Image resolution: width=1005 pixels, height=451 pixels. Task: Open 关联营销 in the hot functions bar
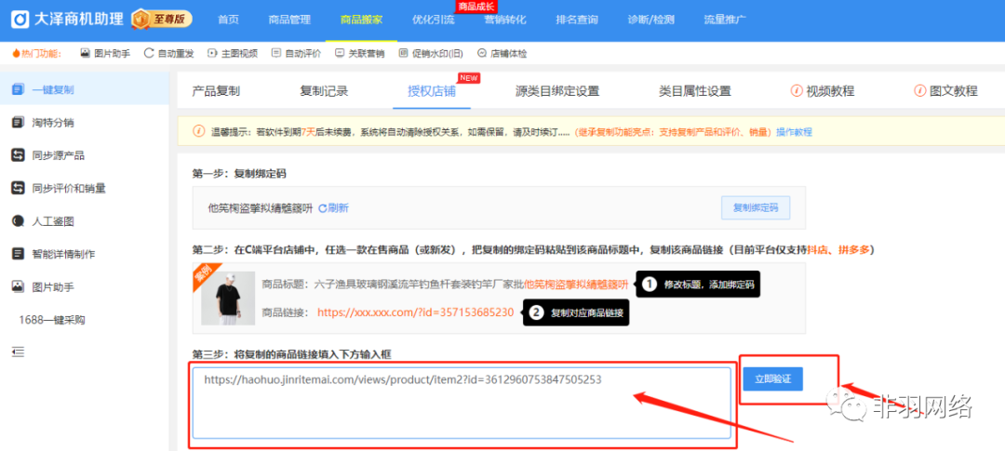tap(359, 53)
